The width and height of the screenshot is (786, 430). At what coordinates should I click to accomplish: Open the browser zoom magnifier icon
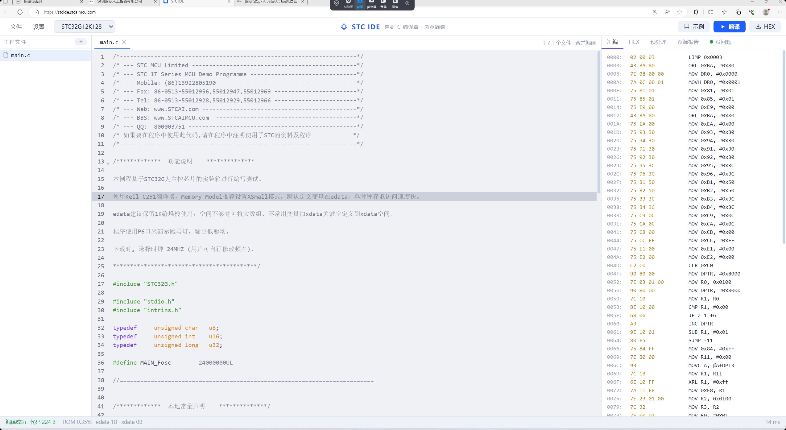[x=655, y=12]
